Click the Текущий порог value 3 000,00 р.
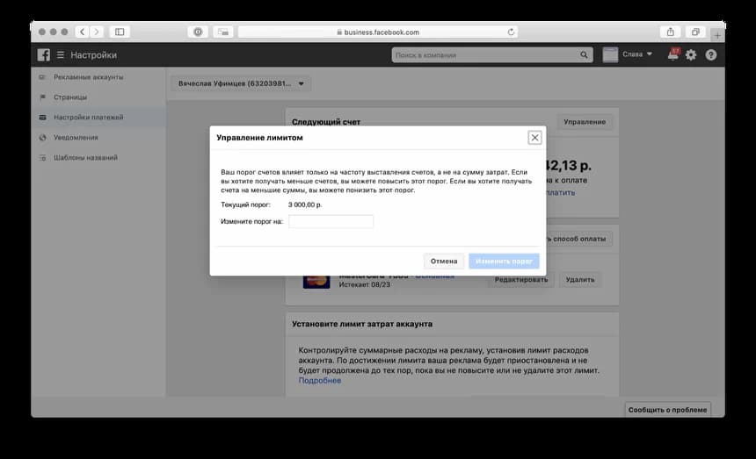 pyautogui.click(x=305, y=204)
